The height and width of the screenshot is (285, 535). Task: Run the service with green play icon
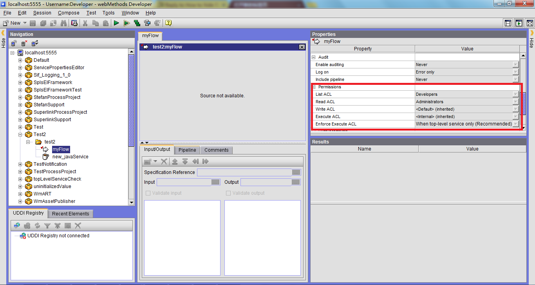tap(116, 23)
